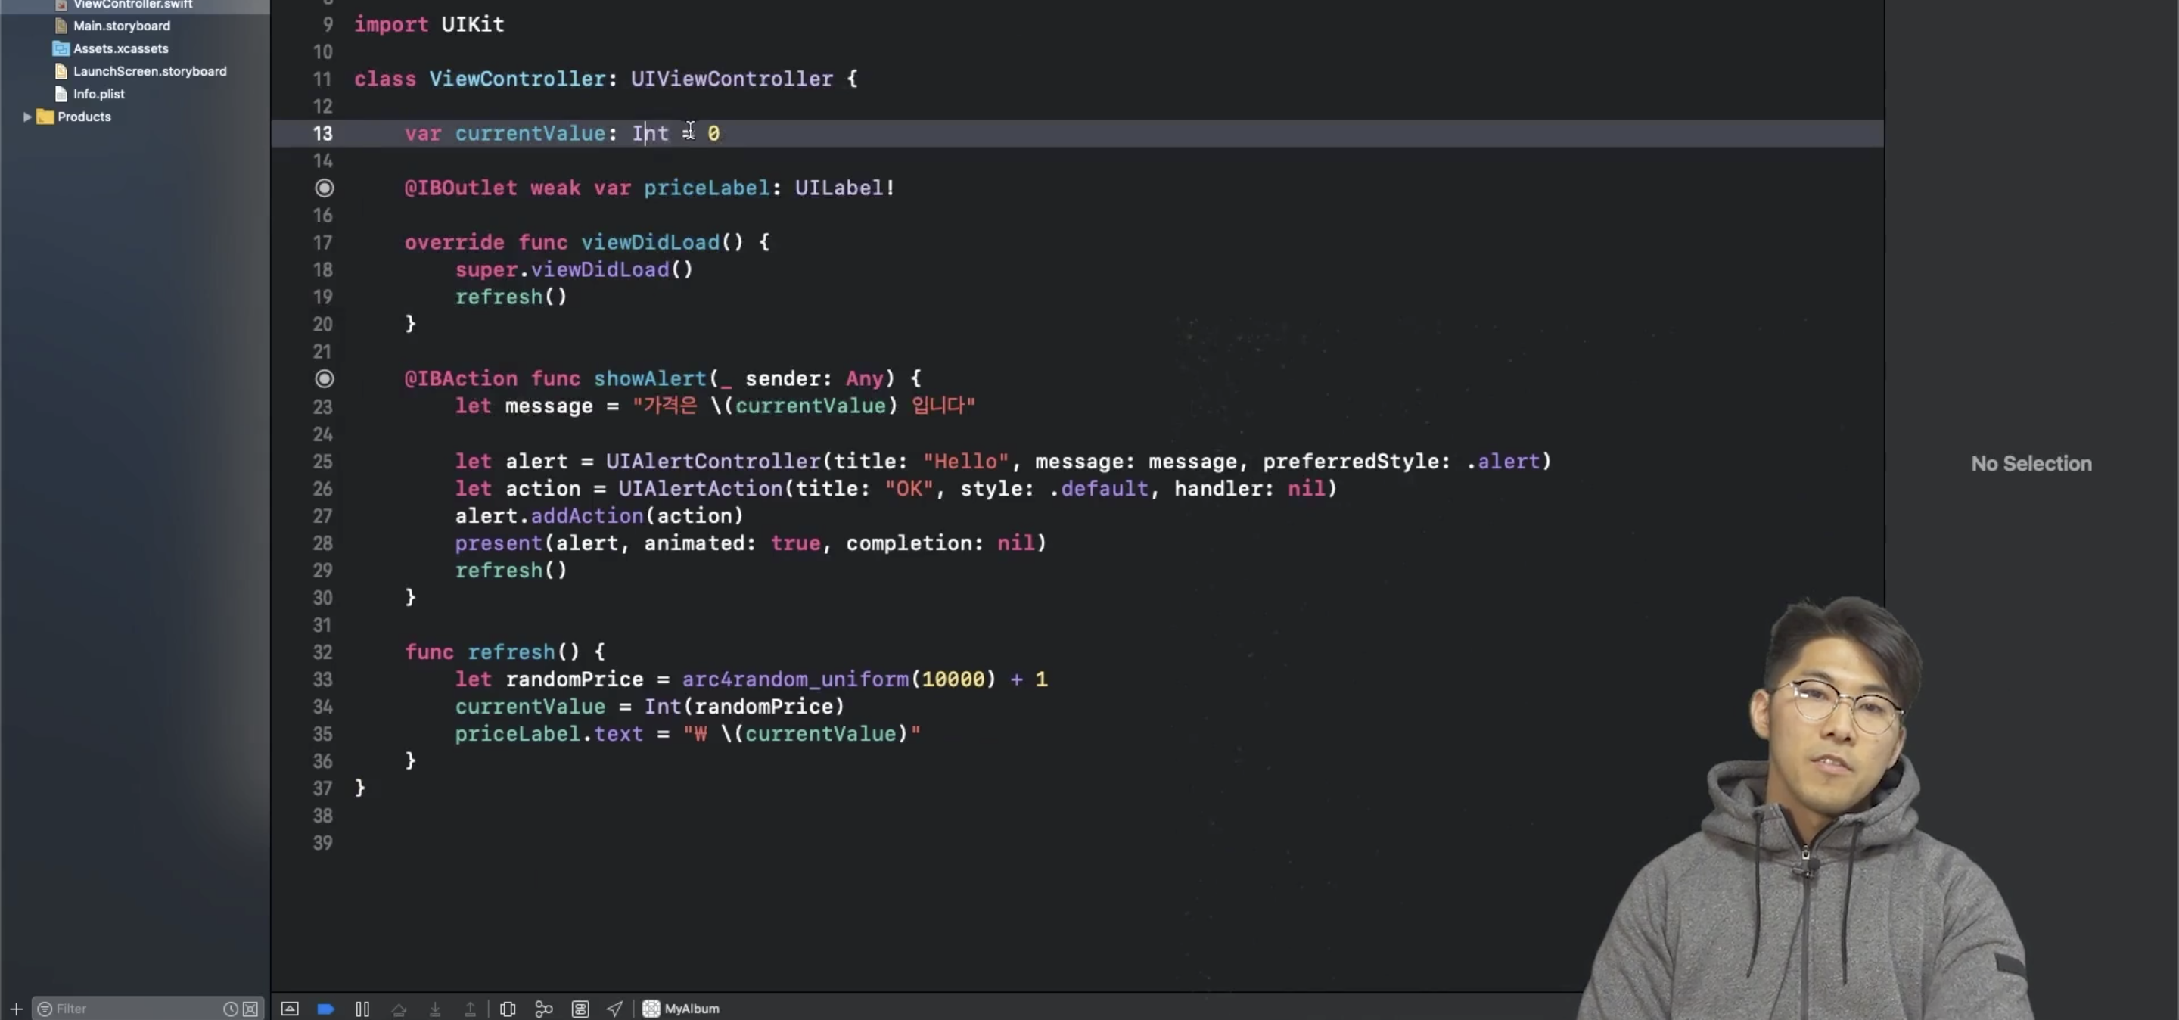The width and height of the screenshot is (2179, 1020).
Task: Open MyAlbum process in debug bar
Action: click(682, 1008)
